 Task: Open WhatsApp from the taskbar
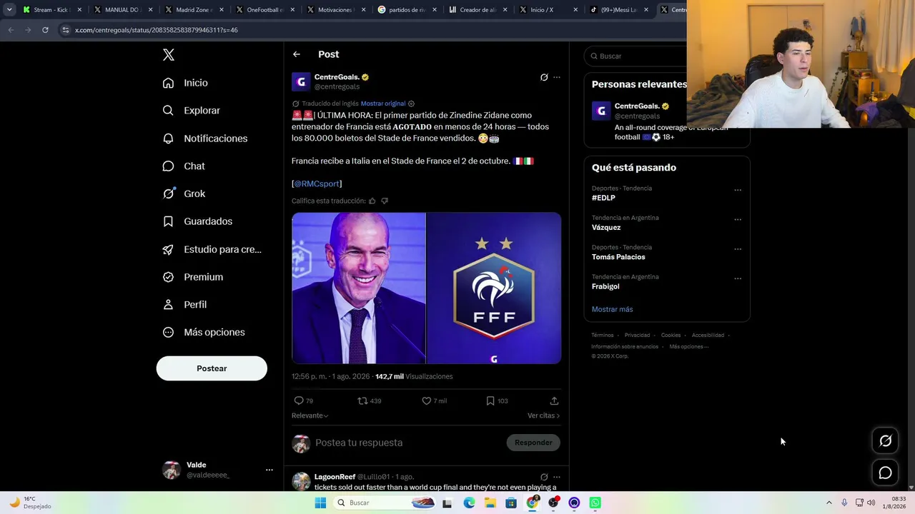coord(595,503)
